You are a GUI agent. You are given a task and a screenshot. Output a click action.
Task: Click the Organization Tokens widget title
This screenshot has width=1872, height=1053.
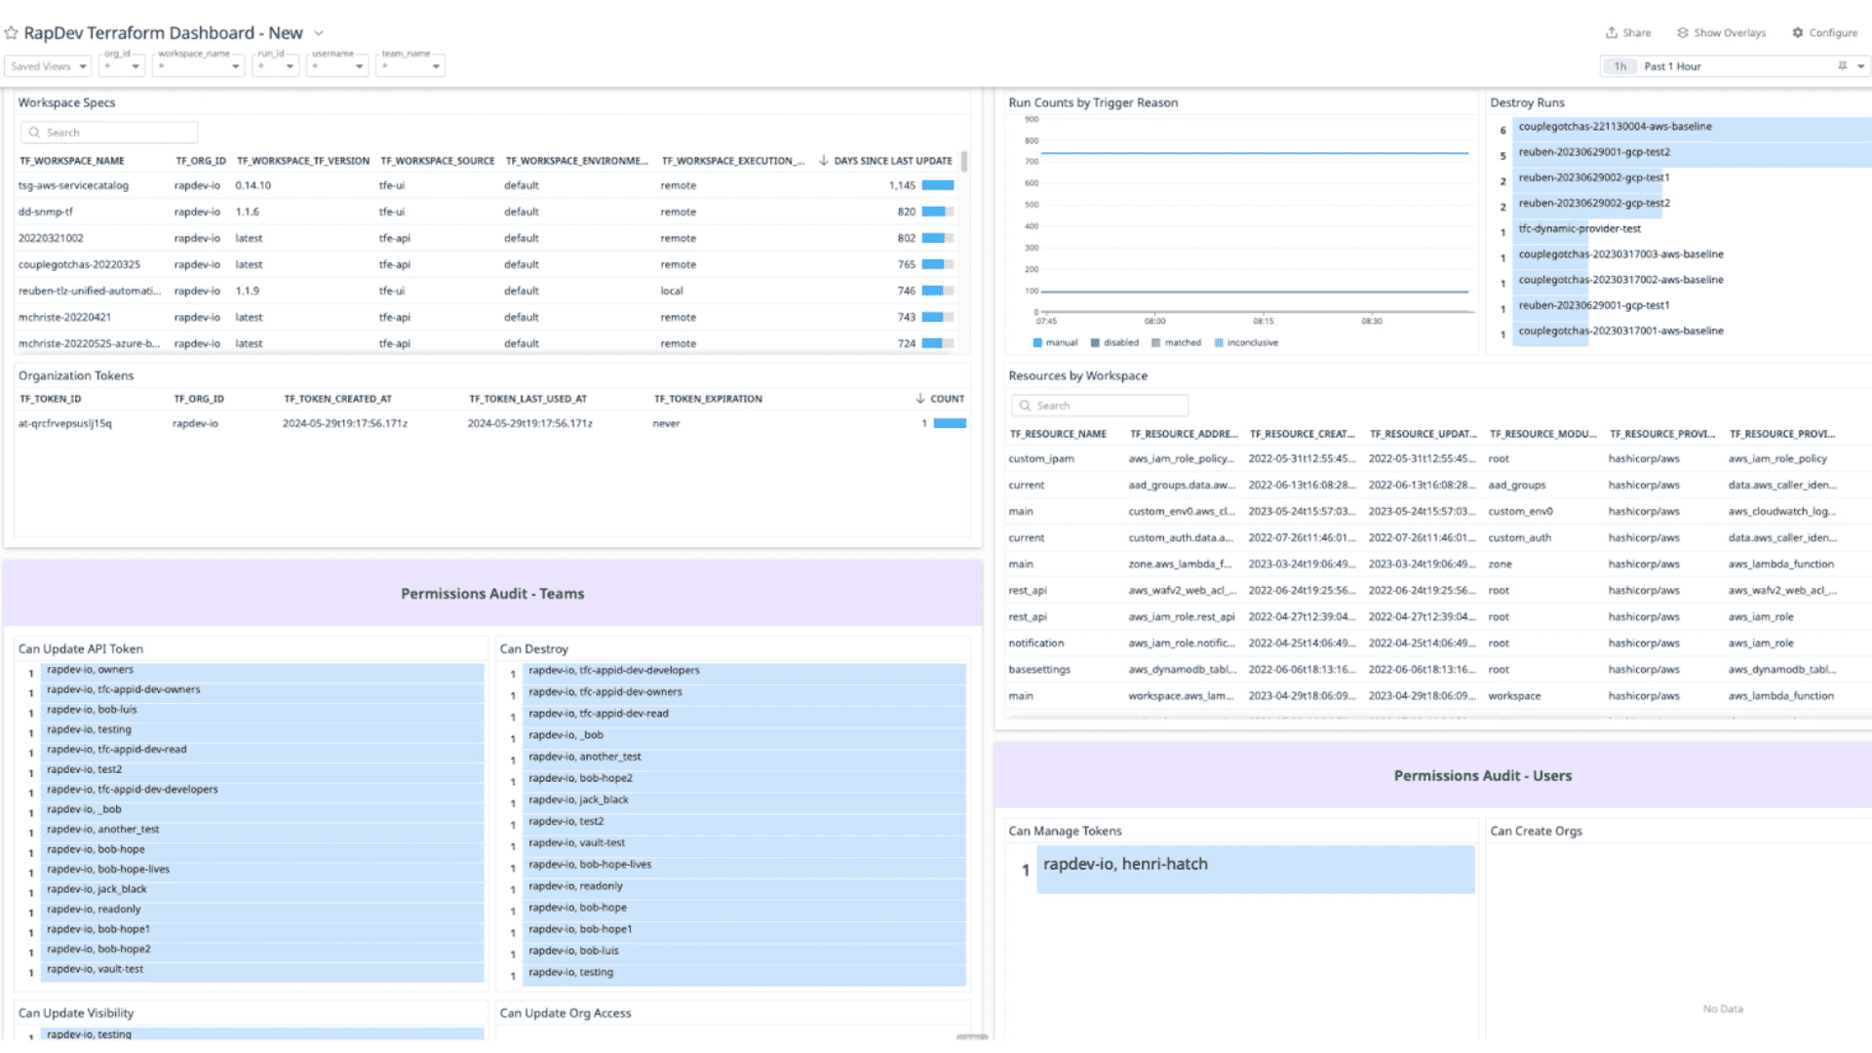tap(76, 375)
